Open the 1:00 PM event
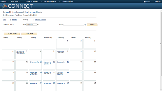The image size is (162, 91). coord(60,73)
